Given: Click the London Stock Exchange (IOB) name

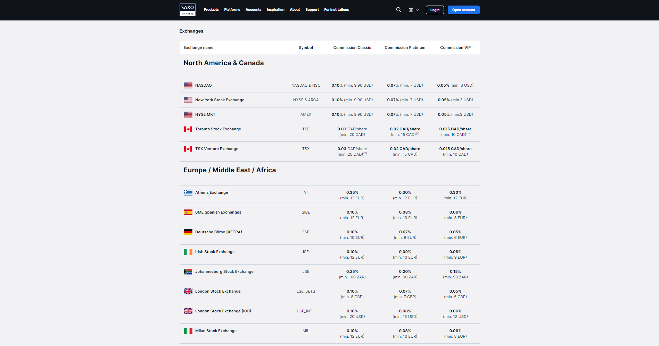Looking at the screenshot, I should click(x=223, y=311).
